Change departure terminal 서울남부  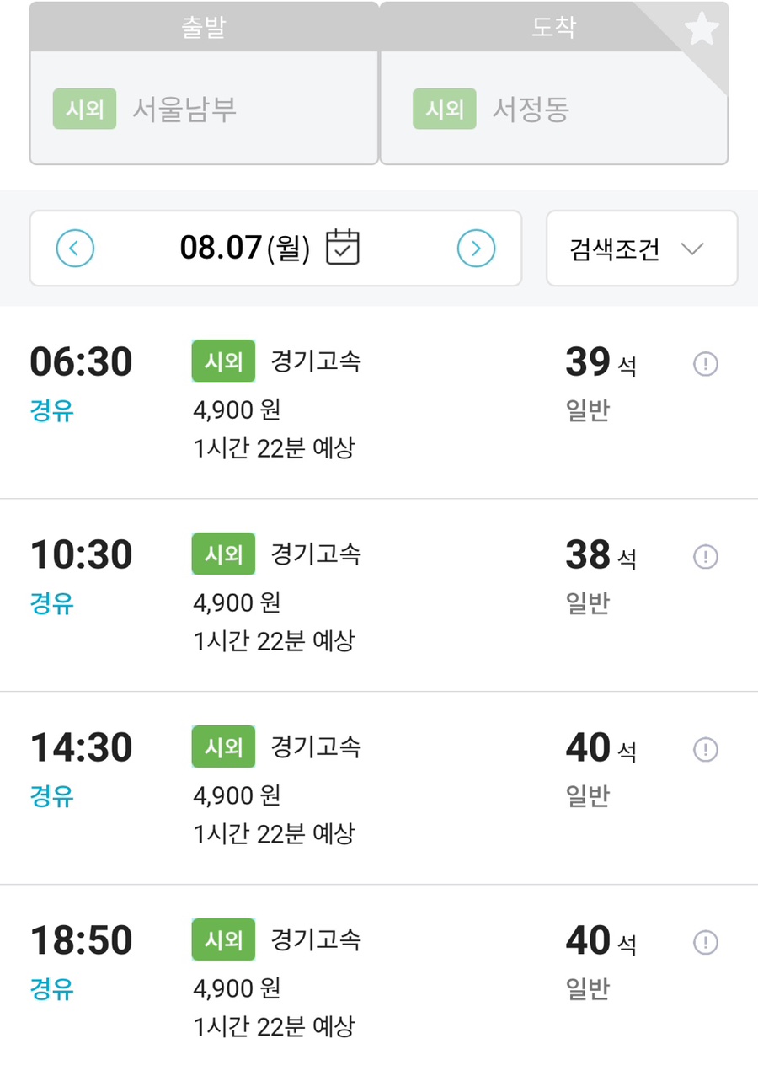pyautogui.click(x=204, y=108)
